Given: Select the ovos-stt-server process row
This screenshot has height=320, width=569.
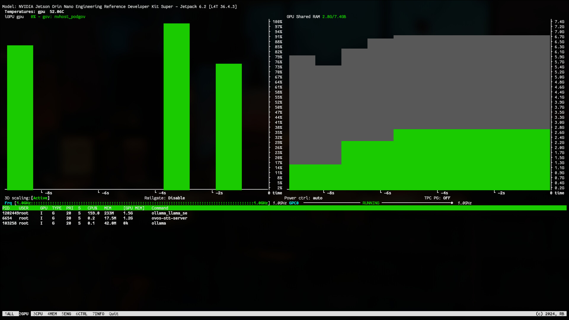Looking at the screenshot, I should (x=169, y=218).
